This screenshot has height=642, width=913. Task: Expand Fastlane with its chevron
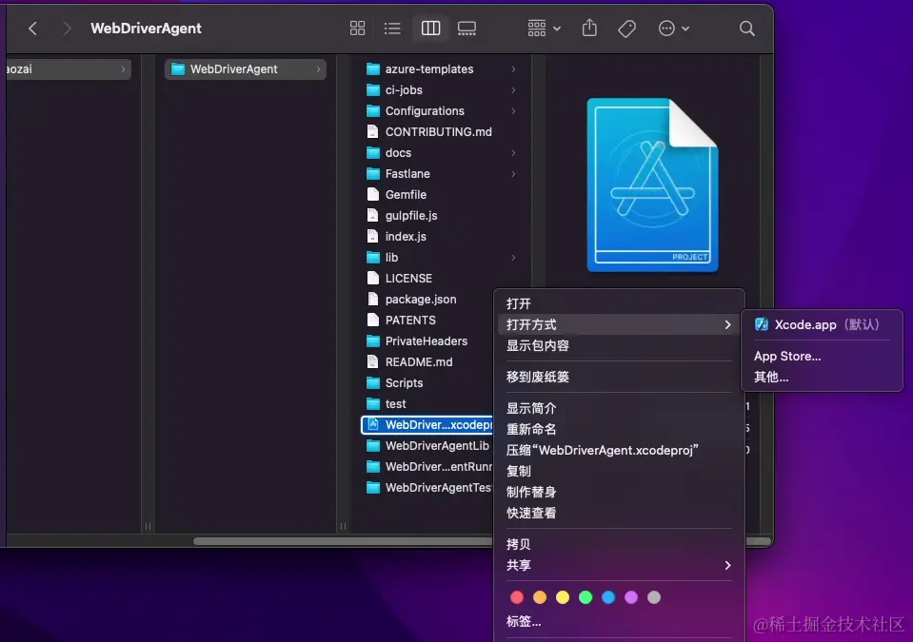[513, 174]
